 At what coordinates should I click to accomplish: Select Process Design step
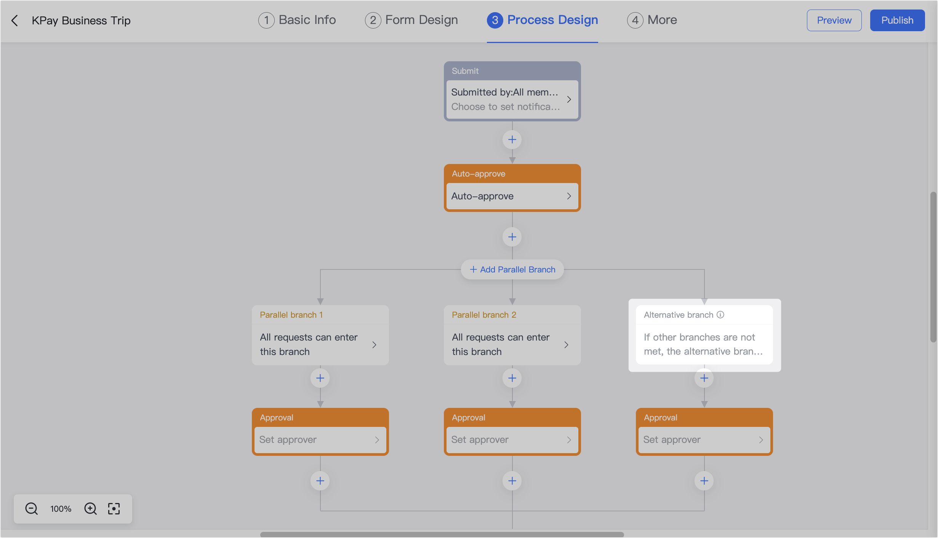(543, 20)
